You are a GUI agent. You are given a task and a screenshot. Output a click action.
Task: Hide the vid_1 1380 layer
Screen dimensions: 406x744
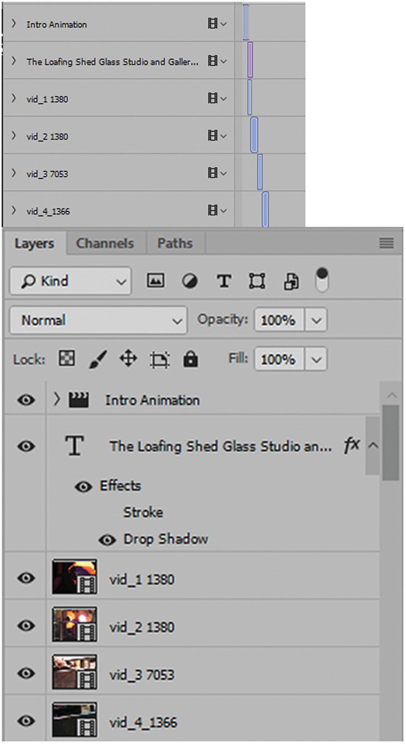[26, 578]
